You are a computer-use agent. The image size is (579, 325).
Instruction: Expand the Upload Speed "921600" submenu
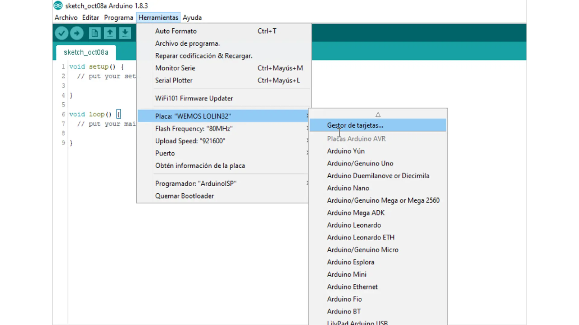pos(223,141)
